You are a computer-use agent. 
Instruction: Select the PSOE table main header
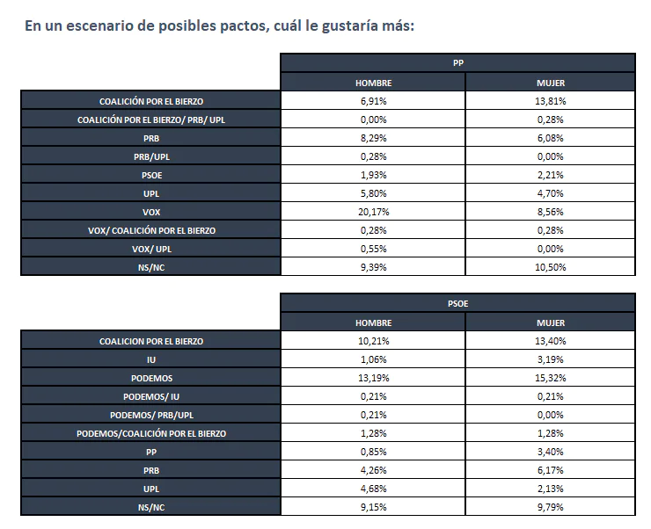click(457, 303)
